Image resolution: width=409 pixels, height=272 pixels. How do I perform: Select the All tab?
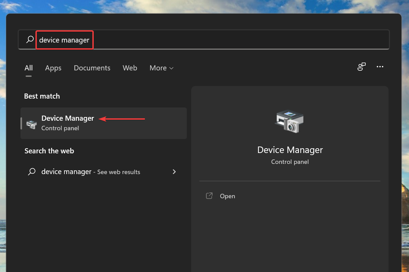click(x=29, y=68)
